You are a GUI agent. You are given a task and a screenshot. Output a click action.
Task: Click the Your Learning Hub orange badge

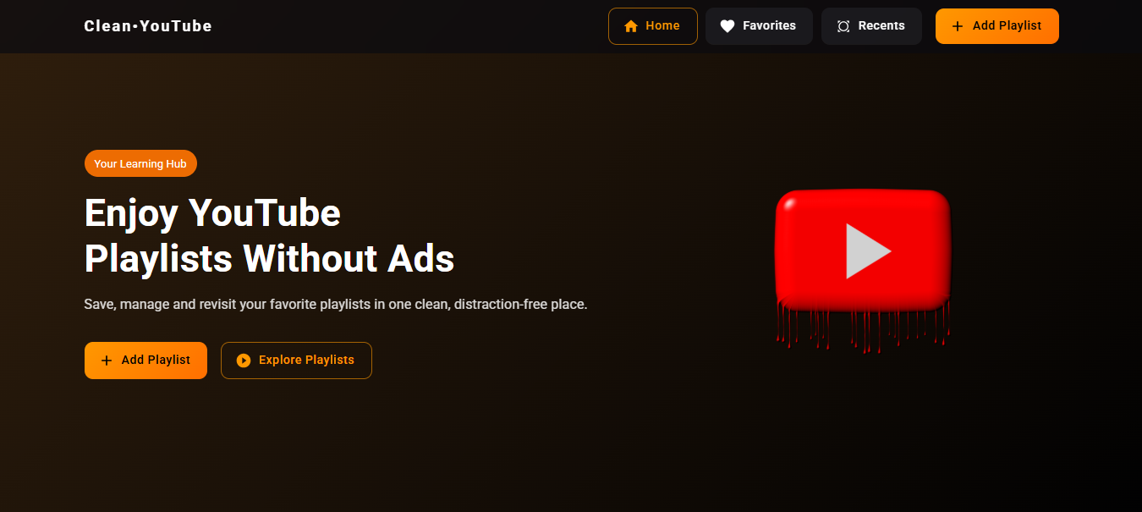click(x=140, y=163)
